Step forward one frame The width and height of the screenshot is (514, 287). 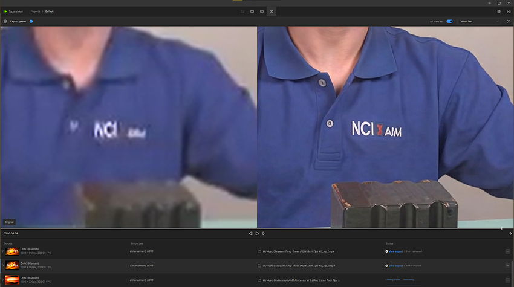coord(264,234)
